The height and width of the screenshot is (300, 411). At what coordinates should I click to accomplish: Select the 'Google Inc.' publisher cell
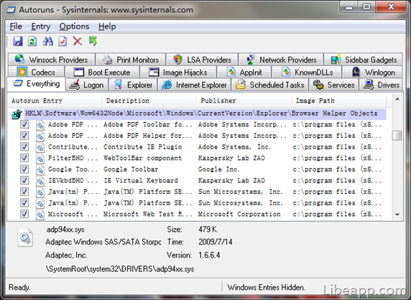pyautogui.click(x=218, y=169)
